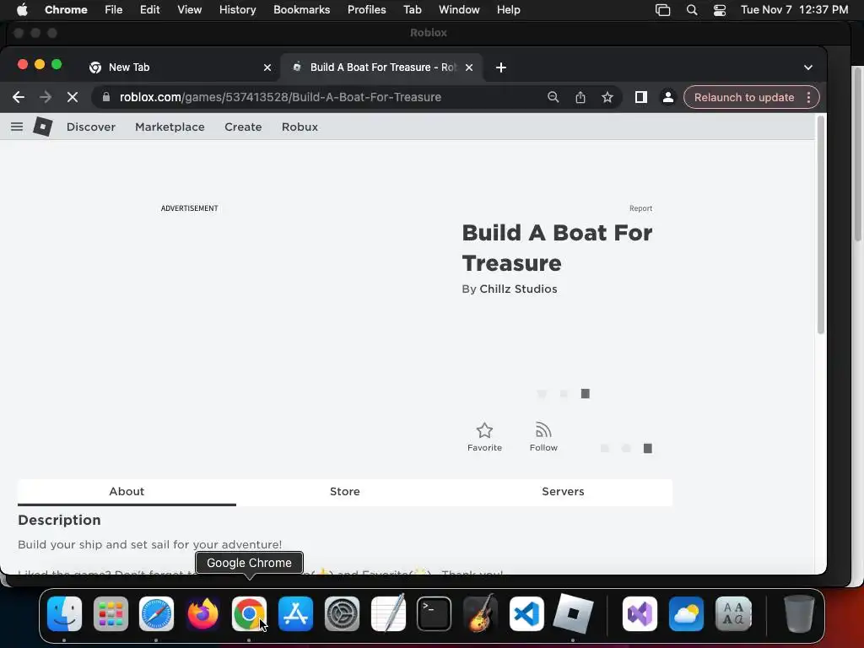This screenshot has width=864, height=648.
Task: Open Safari from the Dock
Action: coord(156,613)
